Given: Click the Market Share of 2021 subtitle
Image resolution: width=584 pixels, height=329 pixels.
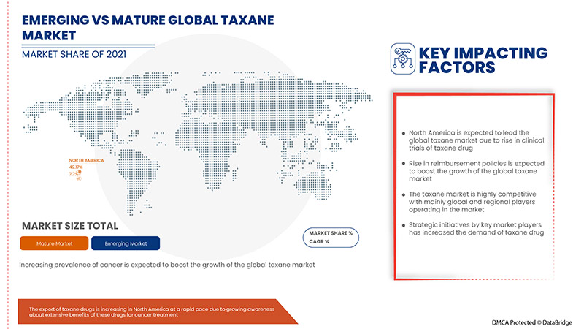Looking at the screenshot, I should [76, 54].
